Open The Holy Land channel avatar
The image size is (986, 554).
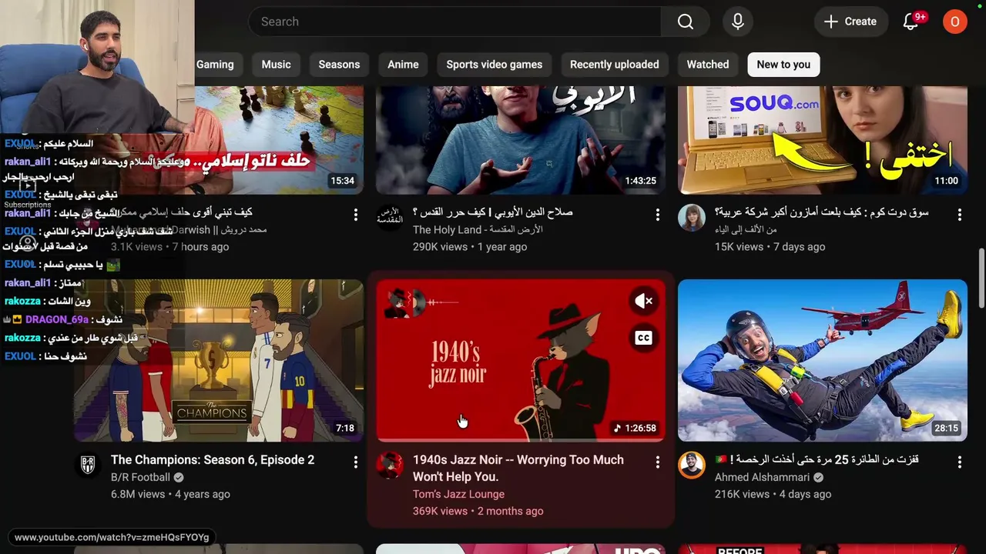coord(390,218)
